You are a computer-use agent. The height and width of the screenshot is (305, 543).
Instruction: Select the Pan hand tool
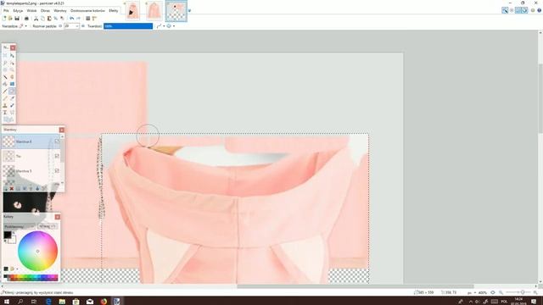[x=12, y=77]
